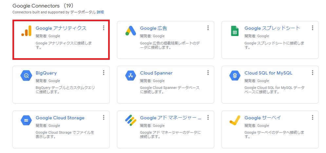This screenshot has width=326, height=153.
Task: Choose the Google Cloud Storage connector title
Action: (60, 118)
